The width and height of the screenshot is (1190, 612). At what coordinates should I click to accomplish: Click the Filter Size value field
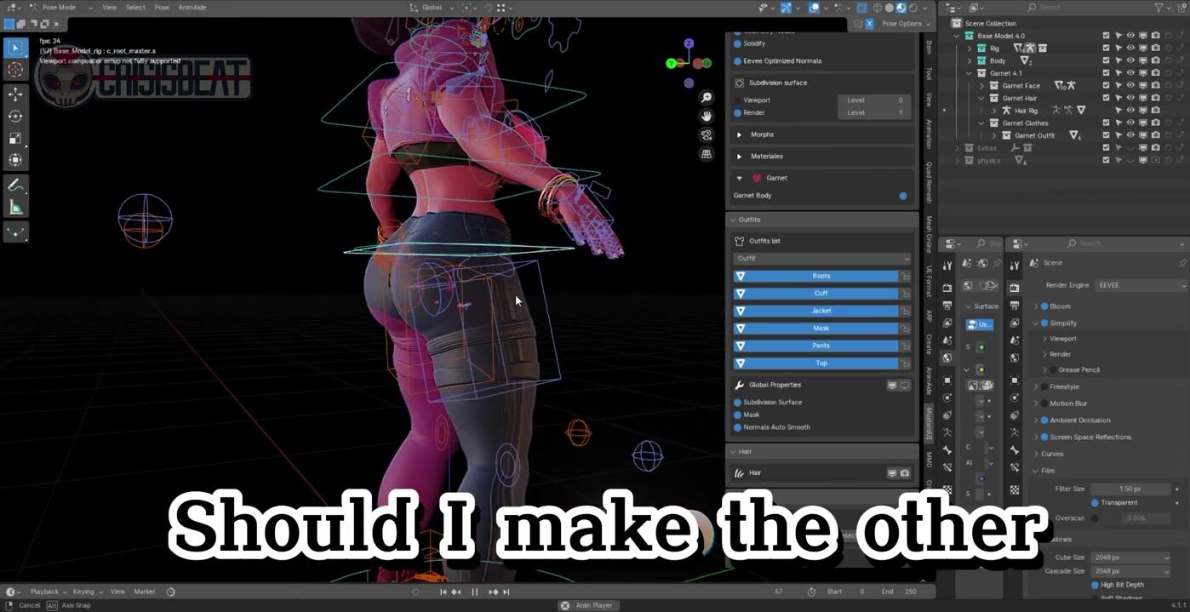[x=1130, y=489]
